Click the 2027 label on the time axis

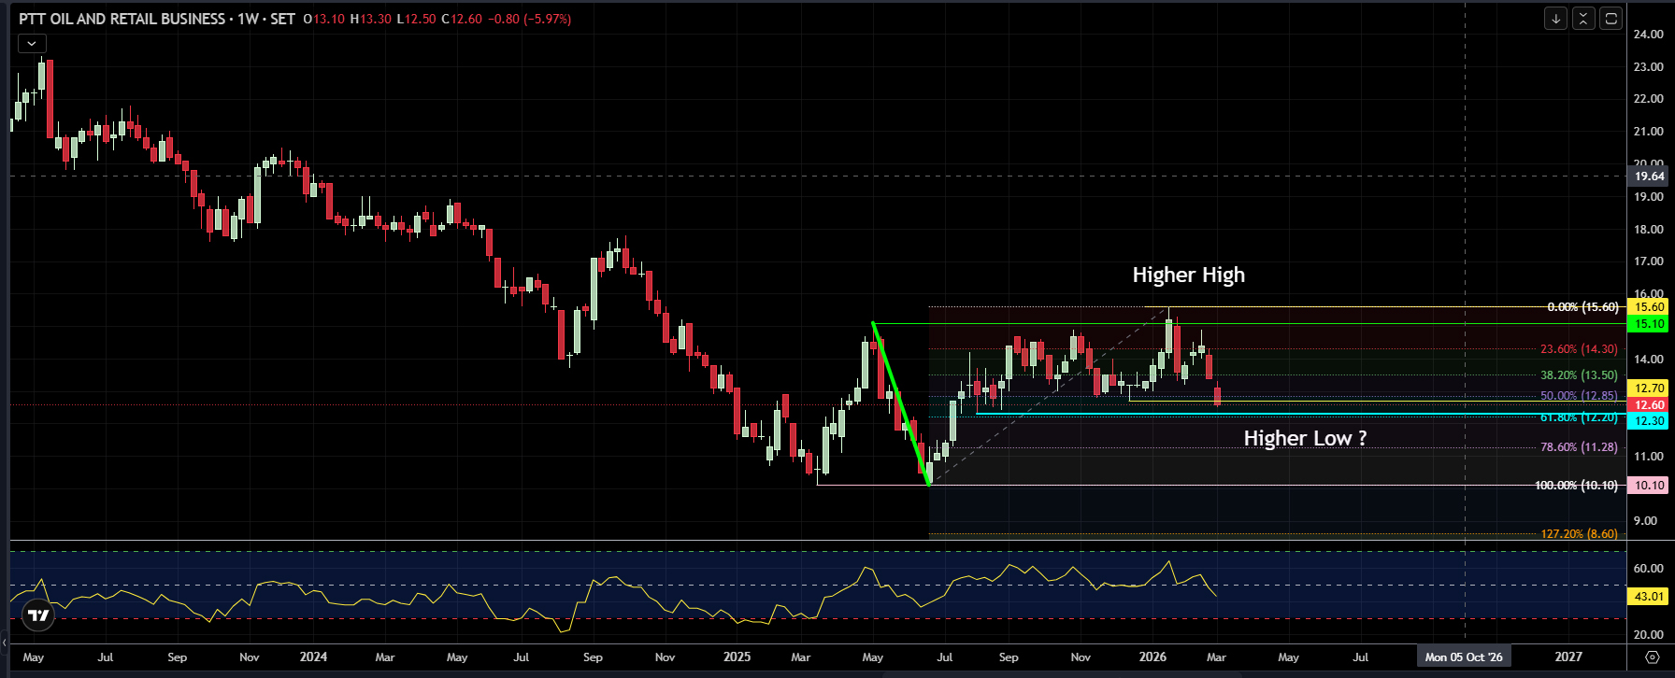pyautogui.click(x=1568, y=657)
